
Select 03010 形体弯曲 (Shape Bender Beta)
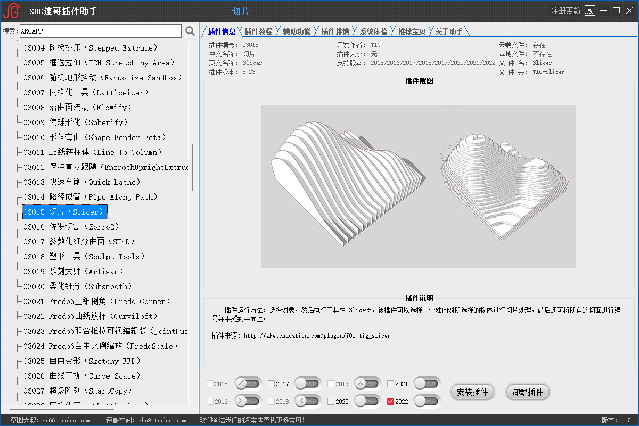tap(95, 137)
